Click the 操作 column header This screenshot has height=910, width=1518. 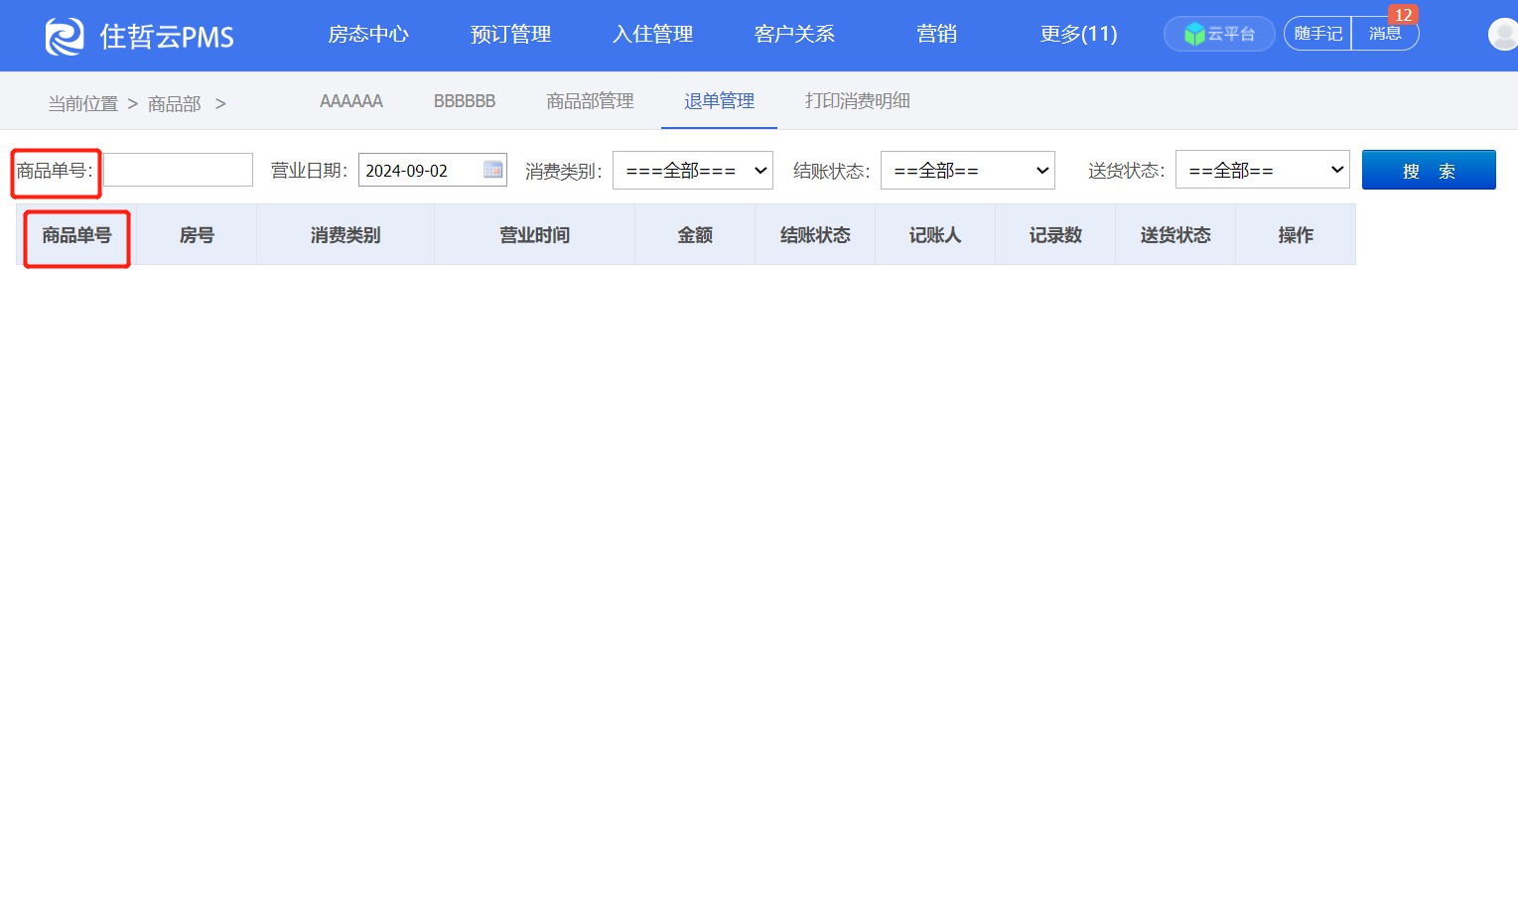coord(1296,235)
